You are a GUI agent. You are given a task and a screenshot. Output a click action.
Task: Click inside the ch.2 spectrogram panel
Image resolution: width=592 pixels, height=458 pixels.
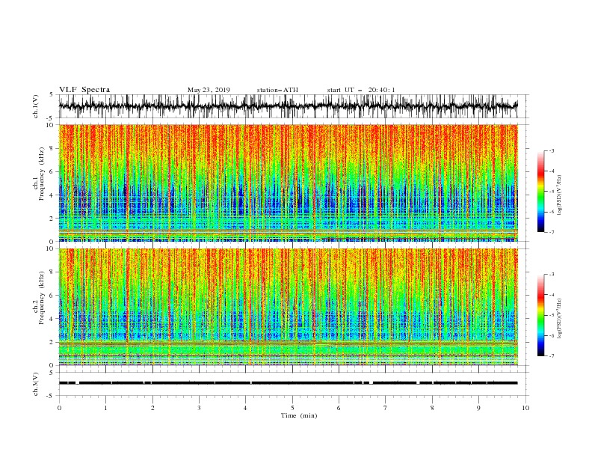288,307
